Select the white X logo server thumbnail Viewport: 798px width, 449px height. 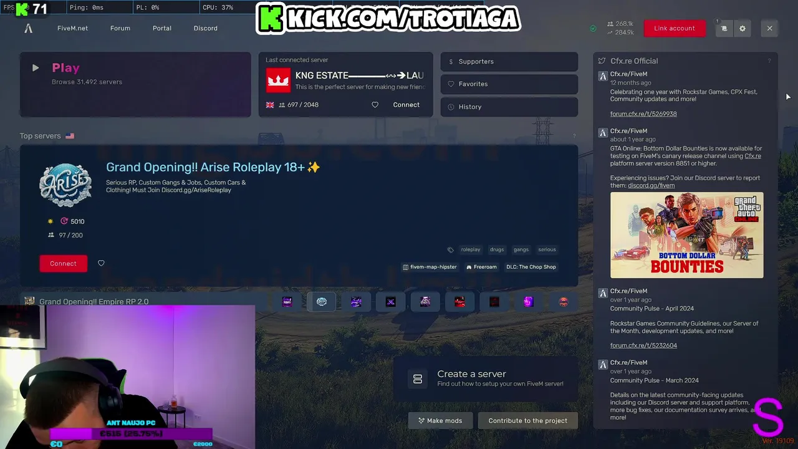[x=391, y=302]
